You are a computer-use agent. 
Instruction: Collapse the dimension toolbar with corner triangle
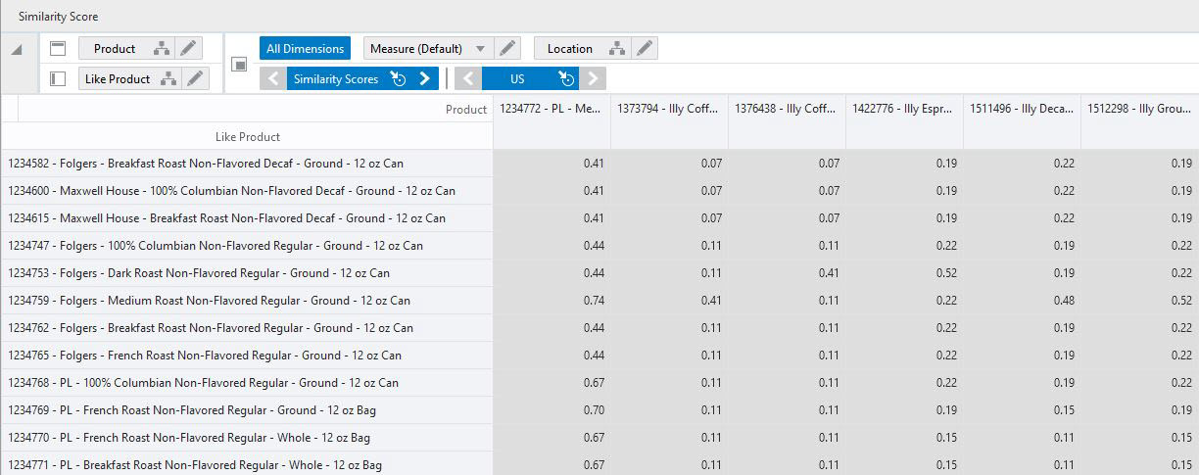coord(17,50)
